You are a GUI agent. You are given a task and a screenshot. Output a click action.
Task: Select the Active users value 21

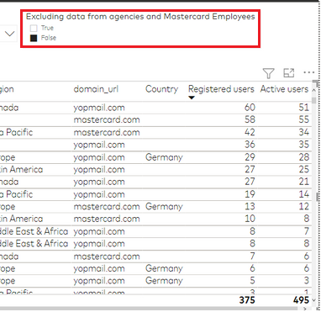303,182
